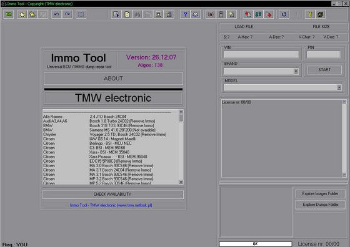The height and width of the screenshot is (247, 350).
Task: Expand the MODEL dropdown list
Action: pos(339,87)
